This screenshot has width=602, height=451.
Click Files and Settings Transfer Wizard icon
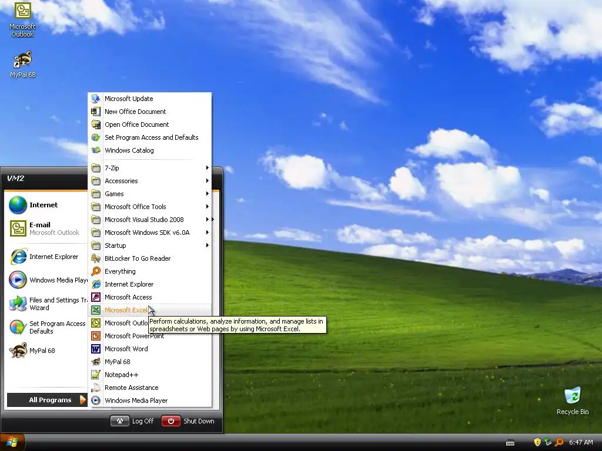click(18, 304)
